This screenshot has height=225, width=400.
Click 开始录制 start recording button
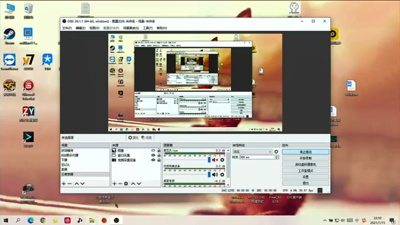[305, 158]
